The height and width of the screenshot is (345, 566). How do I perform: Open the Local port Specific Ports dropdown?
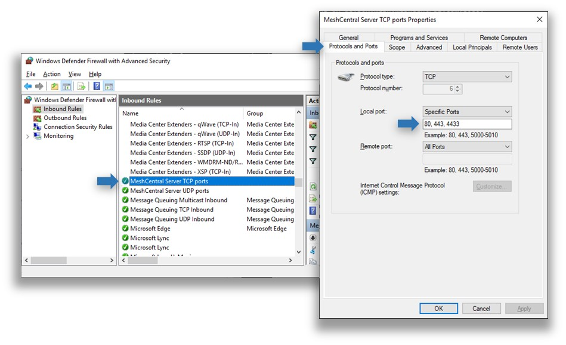(467, 112)
